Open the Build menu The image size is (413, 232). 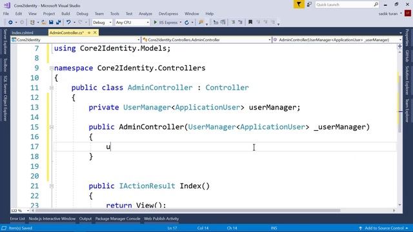tap(66, 14)
